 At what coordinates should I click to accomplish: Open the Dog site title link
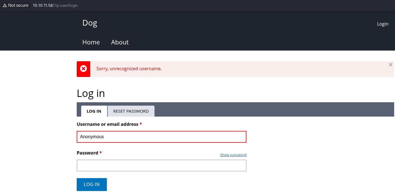coord(90,23)
